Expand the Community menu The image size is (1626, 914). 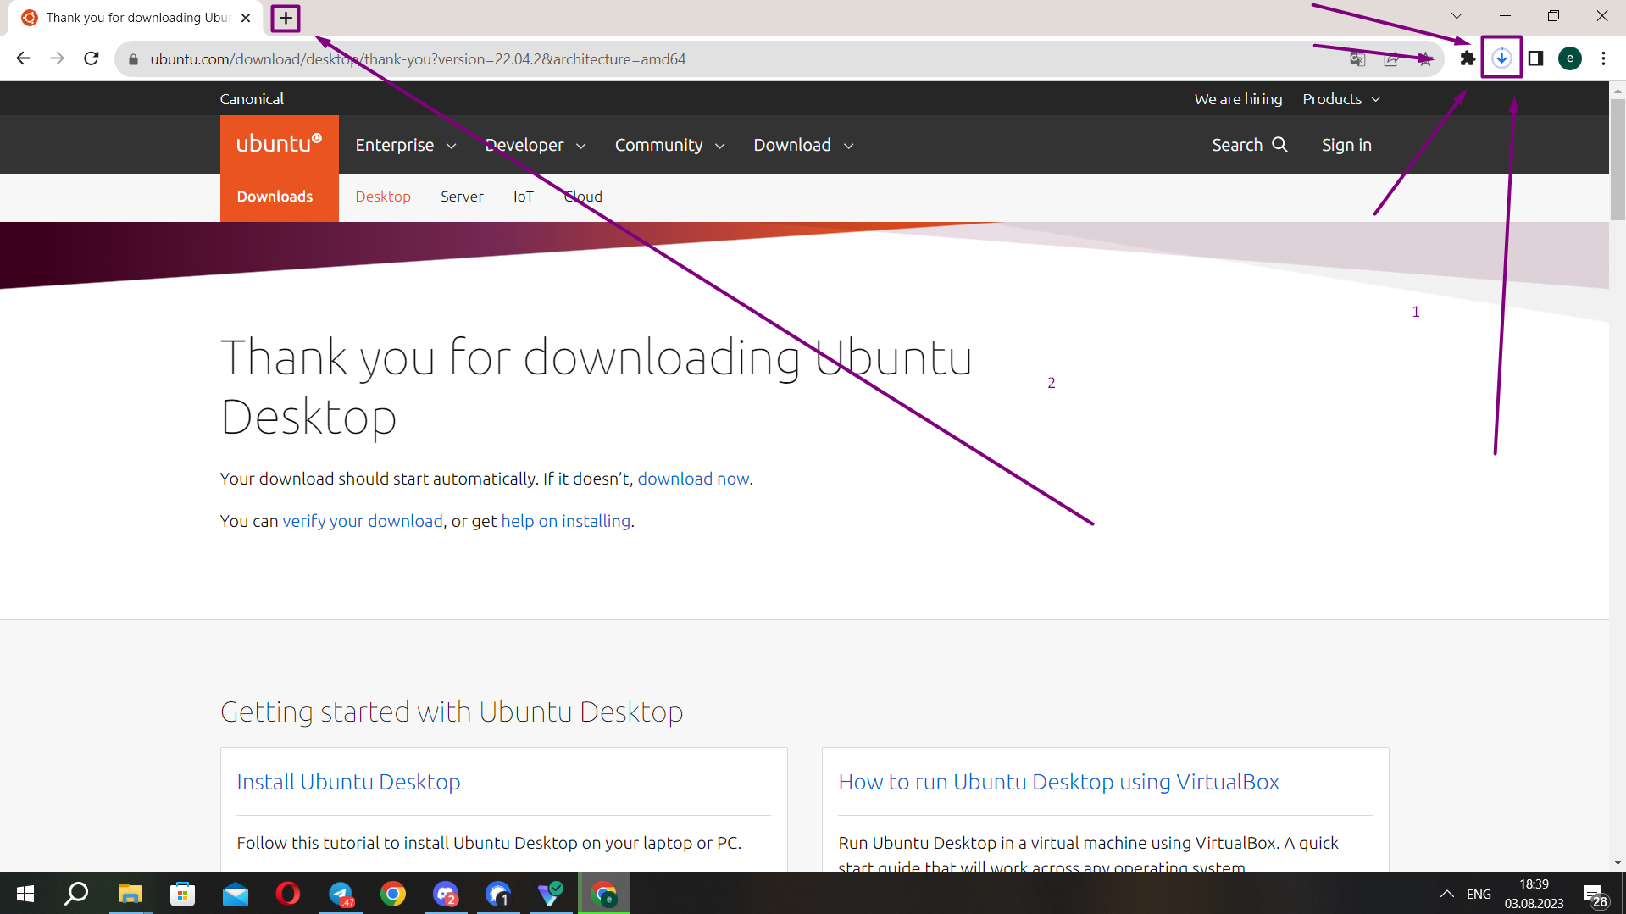[669, 145]
